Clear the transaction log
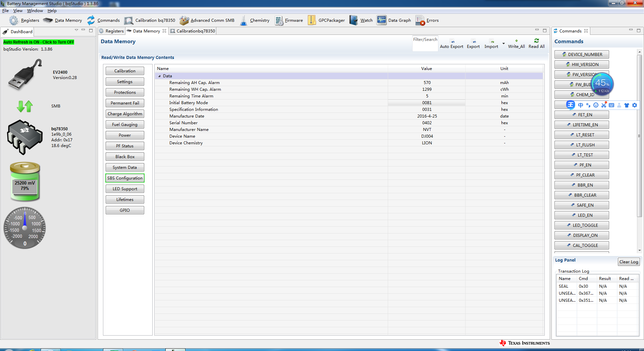The height and width of the screenshot is (351, 644). click(x=629, y=262)
